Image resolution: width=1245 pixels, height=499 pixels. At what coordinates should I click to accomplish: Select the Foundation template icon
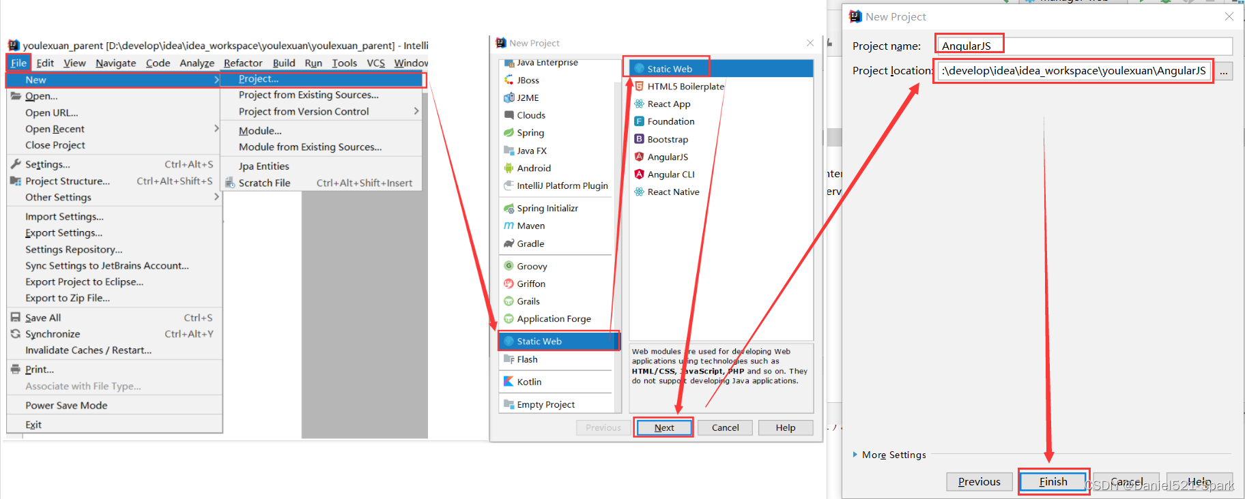tap(639, 121)
